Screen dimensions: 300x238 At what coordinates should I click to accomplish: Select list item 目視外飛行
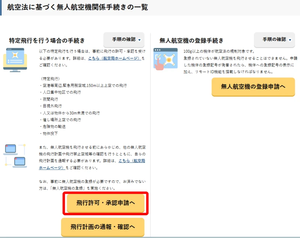(51, 106)
